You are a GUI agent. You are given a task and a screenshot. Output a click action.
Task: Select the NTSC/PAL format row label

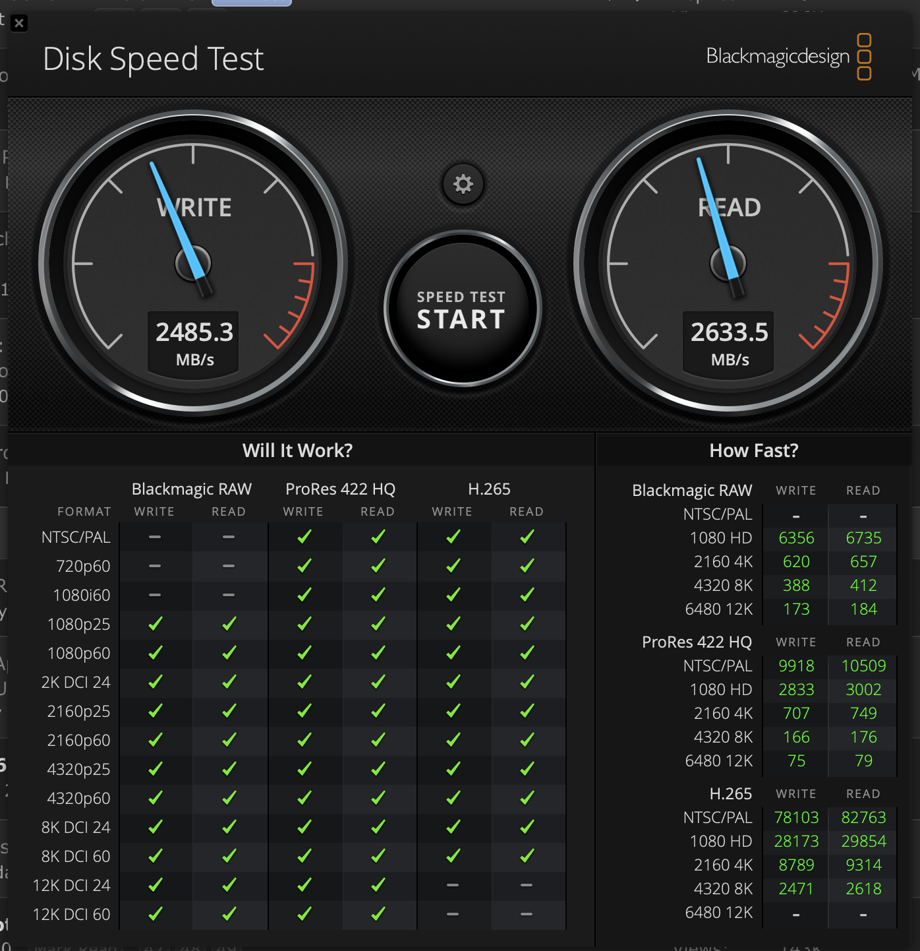tap(76, 537)
